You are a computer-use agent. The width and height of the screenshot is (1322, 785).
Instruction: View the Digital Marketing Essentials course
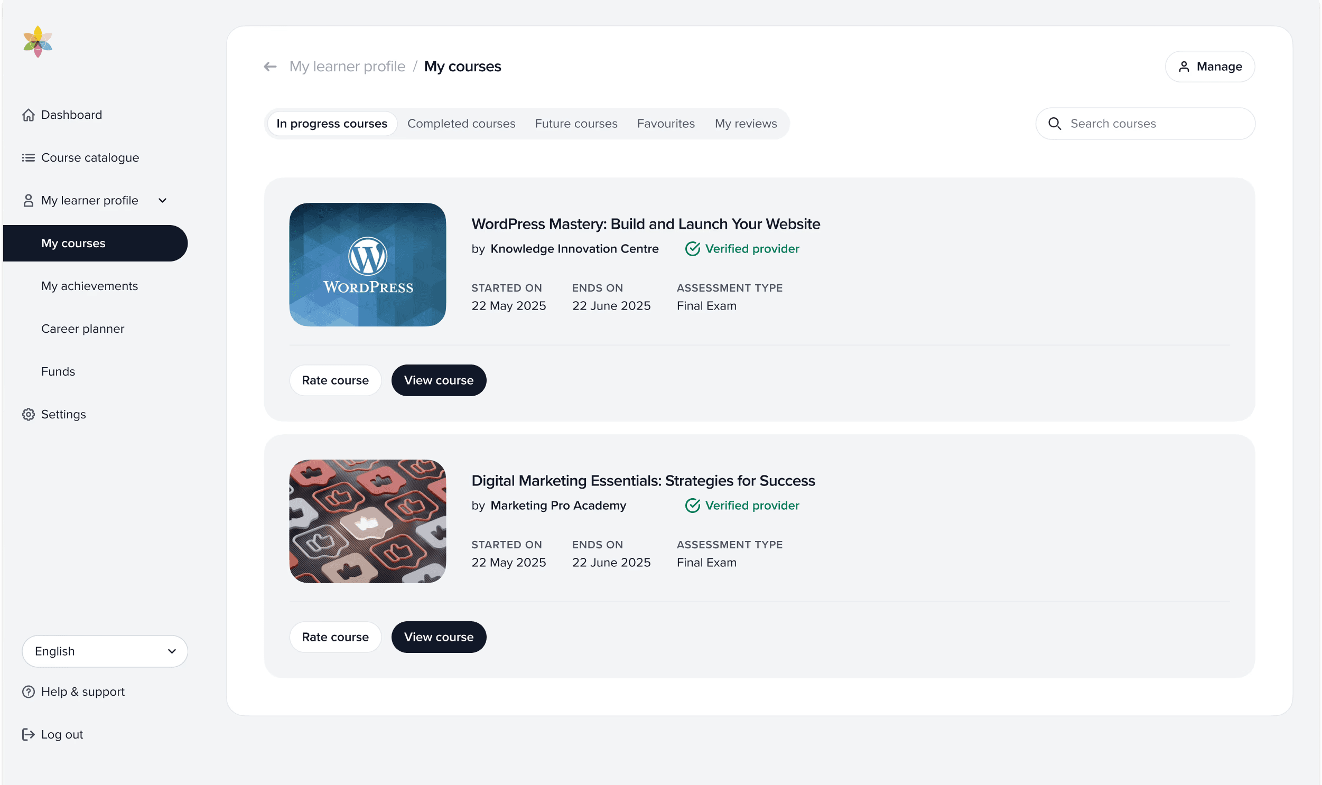(439, 637)
